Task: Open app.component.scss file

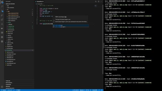Action: point(13,15)
